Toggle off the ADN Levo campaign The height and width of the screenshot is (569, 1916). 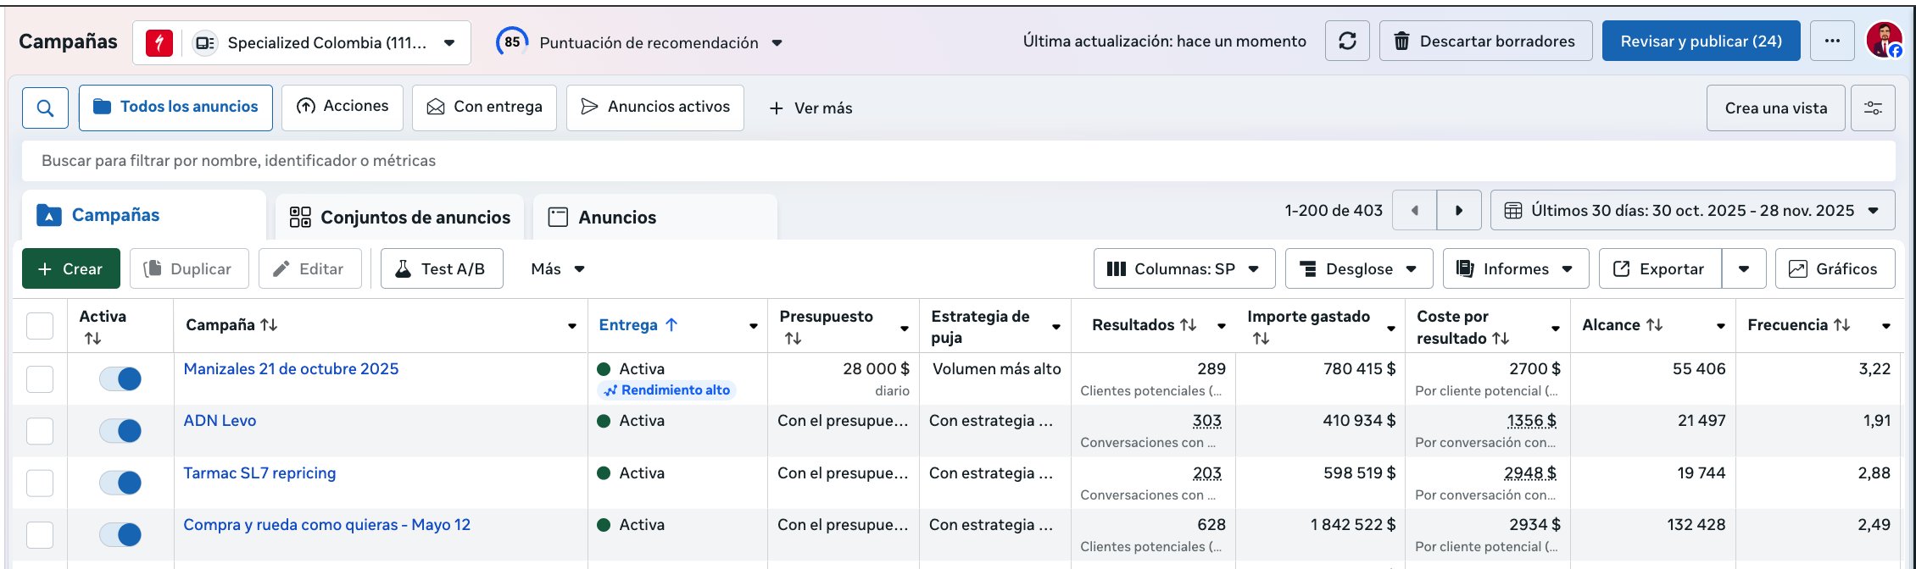pos(120,431)
